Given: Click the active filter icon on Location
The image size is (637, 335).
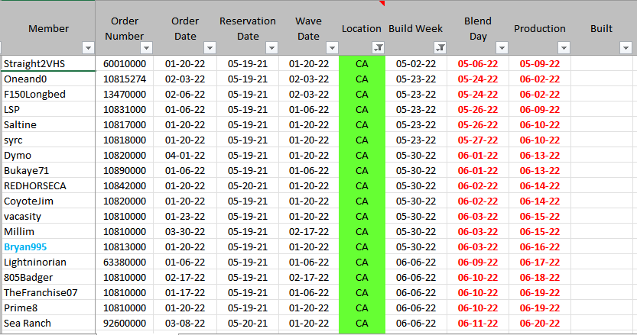Looking at the screenshot, I should click(x=376, y=47).
